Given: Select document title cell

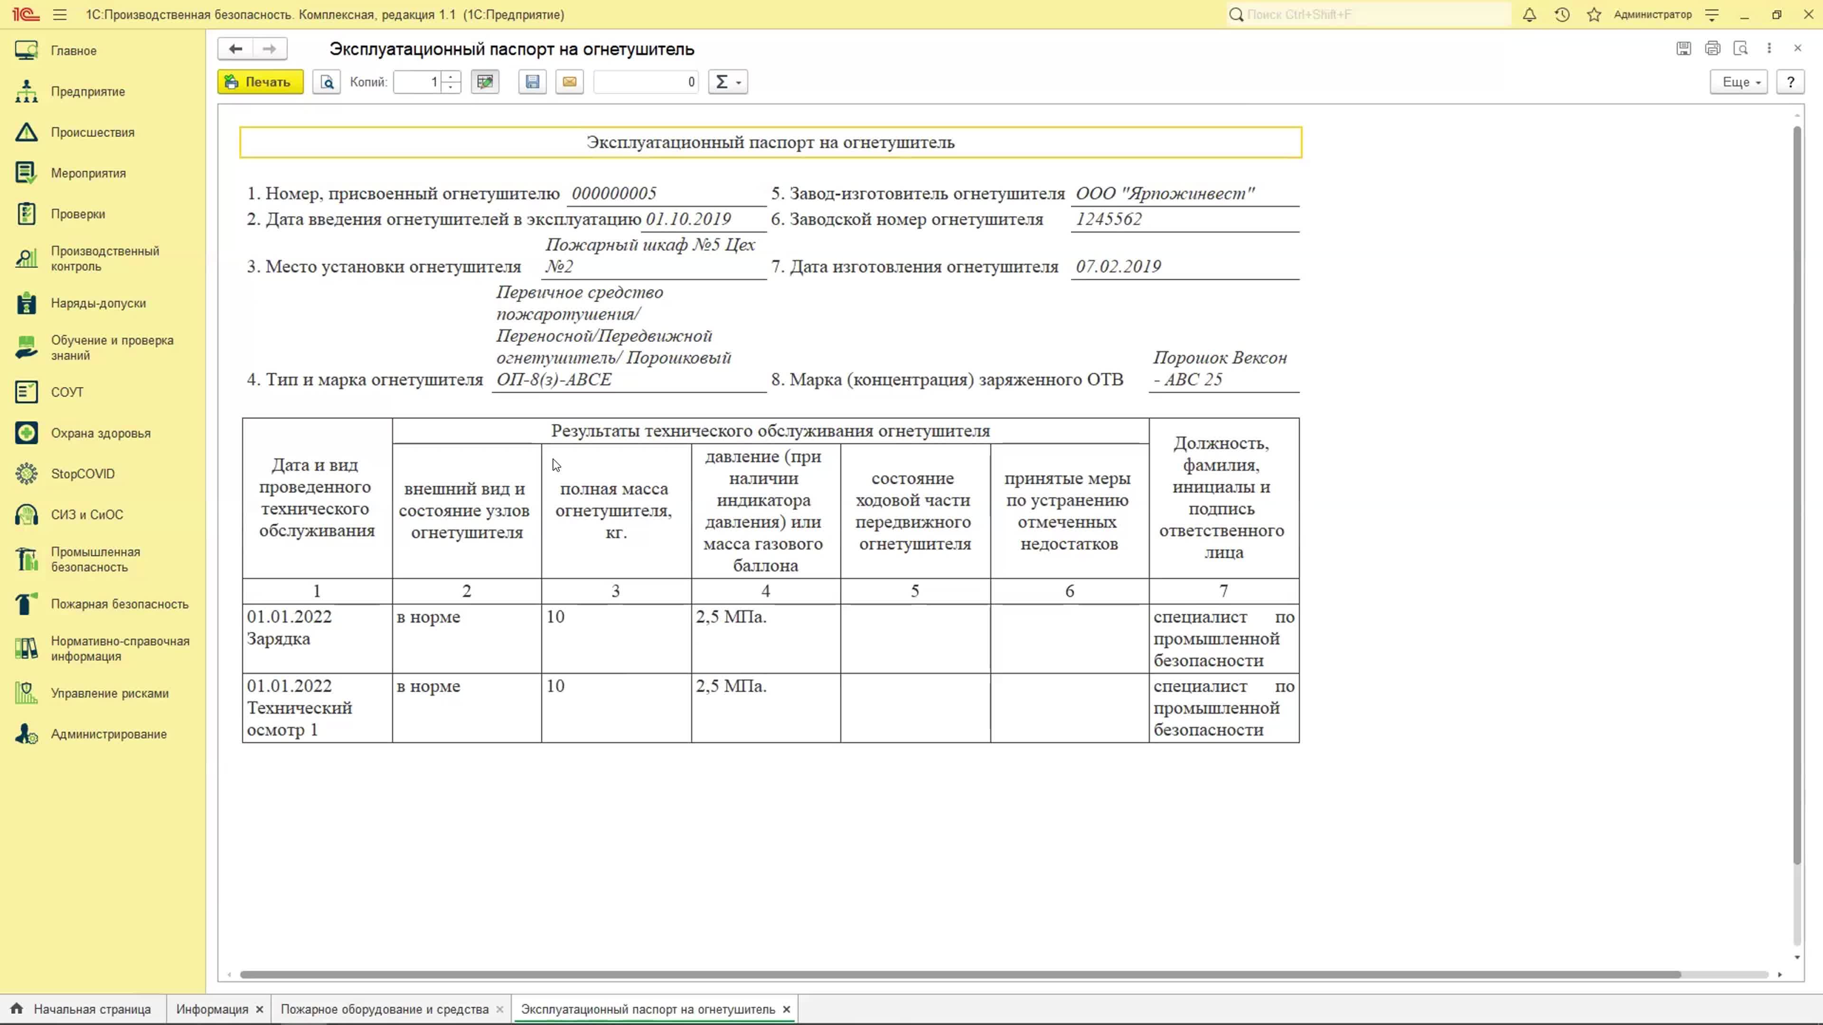Looking at the screenshot, I should (x=771, y=142).
